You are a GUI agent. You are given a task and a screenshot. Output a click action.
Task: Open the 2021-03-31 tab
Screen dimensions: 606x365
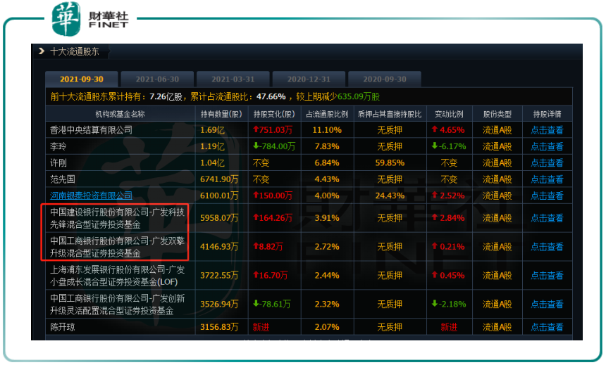[x=233, y=79]
